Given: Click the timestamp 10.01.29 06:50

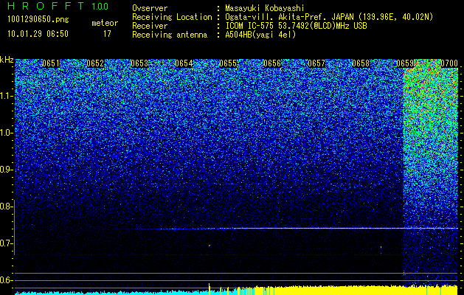Looking at the screenshot, I should click(38, 34).
